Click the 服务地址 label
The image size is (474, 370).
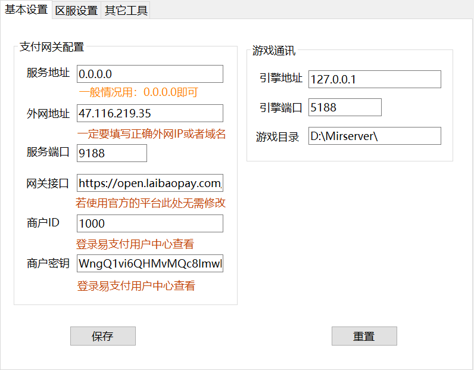point(48,73)
